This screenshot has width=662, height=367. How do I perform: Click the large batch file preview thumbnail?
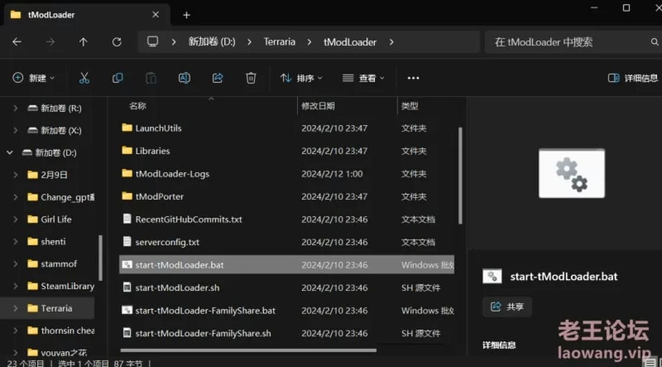(572, 173)
